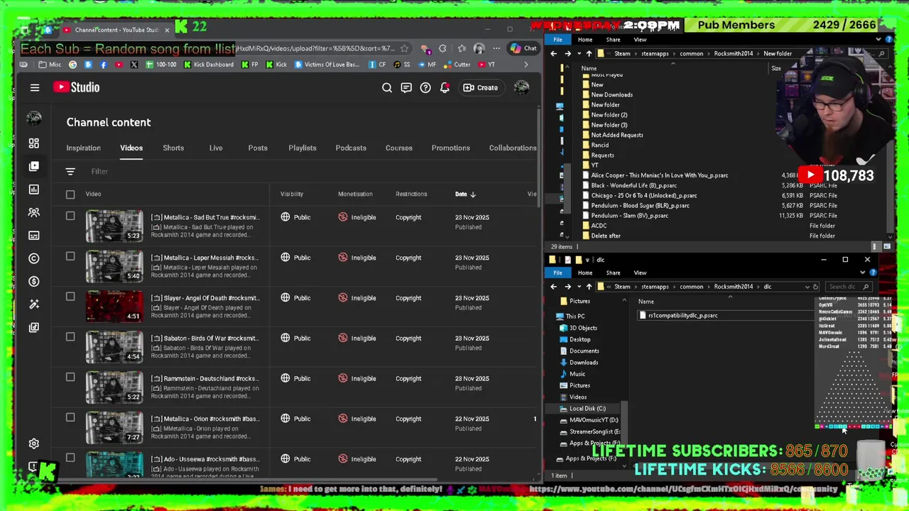Select checkbox for Metallica - Sad But True
The image size is (909, 511).
pyautogui.click(x=70, y=216)
